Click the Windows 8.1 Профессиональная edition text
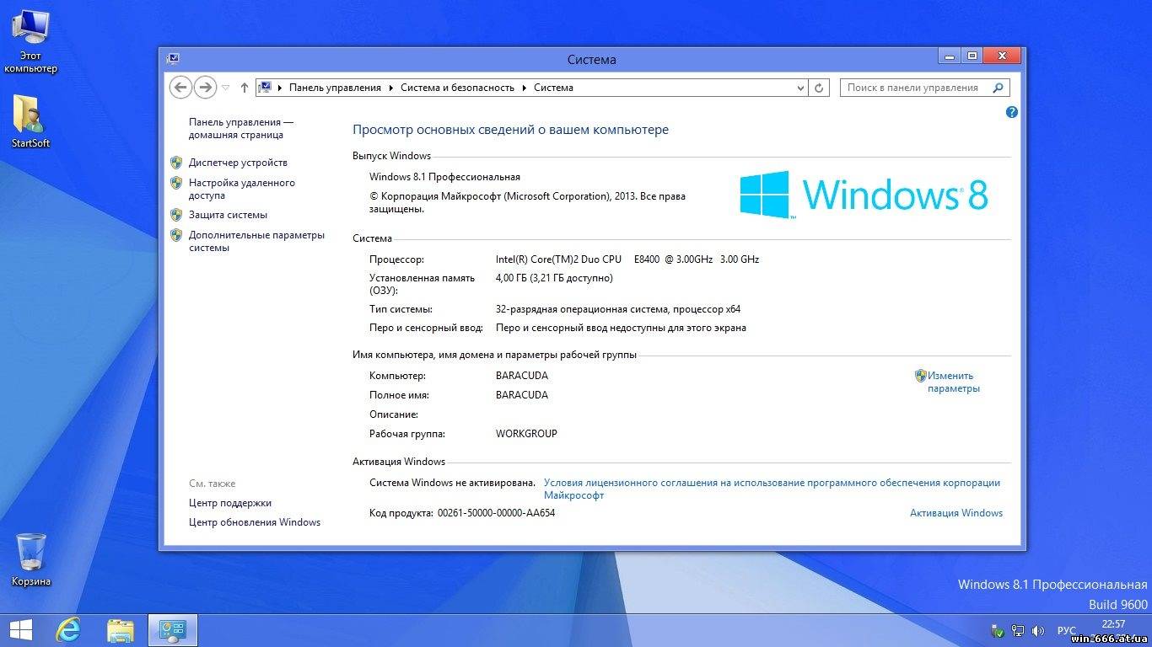Viewport: 1152px width, 647px height. pos(444,177)
